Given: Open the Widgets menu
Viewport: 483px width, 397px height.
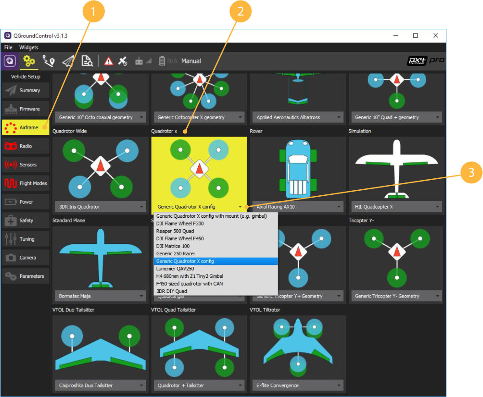Looking at the screenshot, I should pyautogui.click(x=29, y=47).
